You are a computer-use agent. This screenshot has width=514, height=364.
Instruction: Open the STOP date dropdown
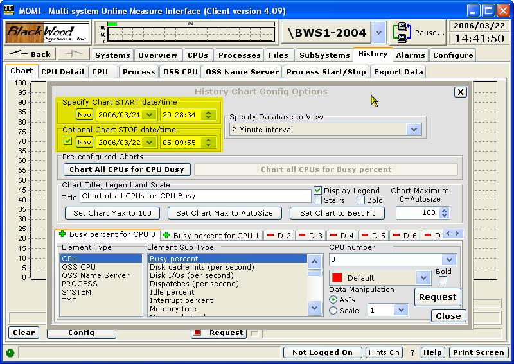(x=150, y=142)
